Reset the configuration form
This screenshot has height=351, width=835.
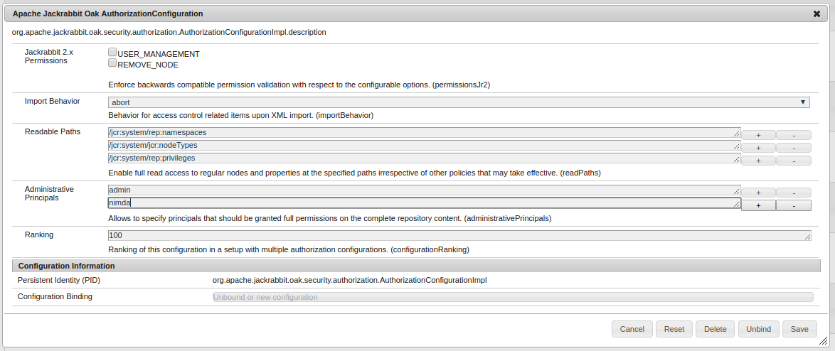coord(674,329)
